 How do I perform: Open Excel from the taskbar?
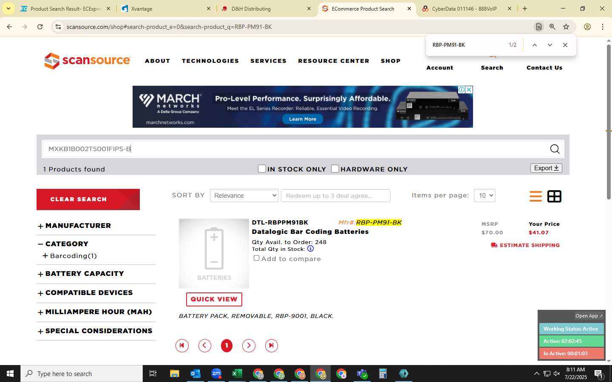[237, 374]
